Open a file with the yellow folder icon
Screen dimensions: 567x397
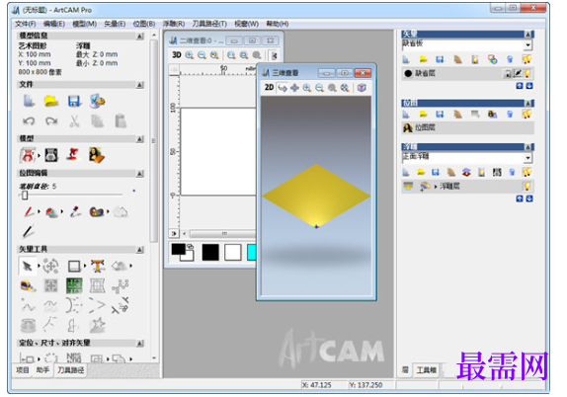tap(51, 101)
